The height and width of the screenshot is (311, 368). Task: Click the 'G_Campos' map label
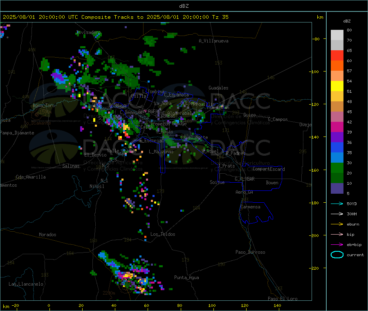278,119
